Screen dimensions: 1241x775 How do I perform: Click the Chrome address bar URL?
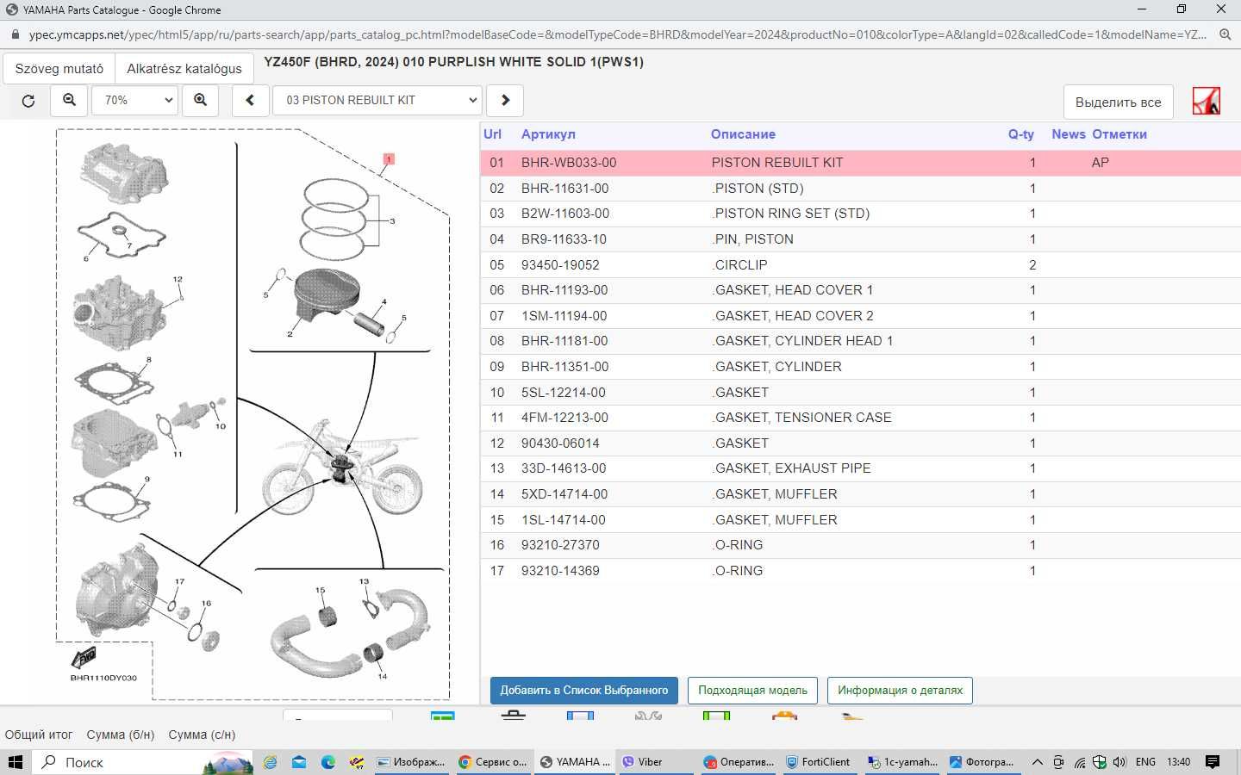pos(617,35)
